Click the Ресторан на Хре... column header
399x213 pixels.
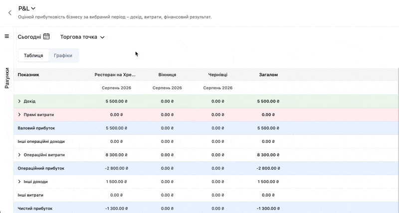pyautogui.click(x=115, y=75)
